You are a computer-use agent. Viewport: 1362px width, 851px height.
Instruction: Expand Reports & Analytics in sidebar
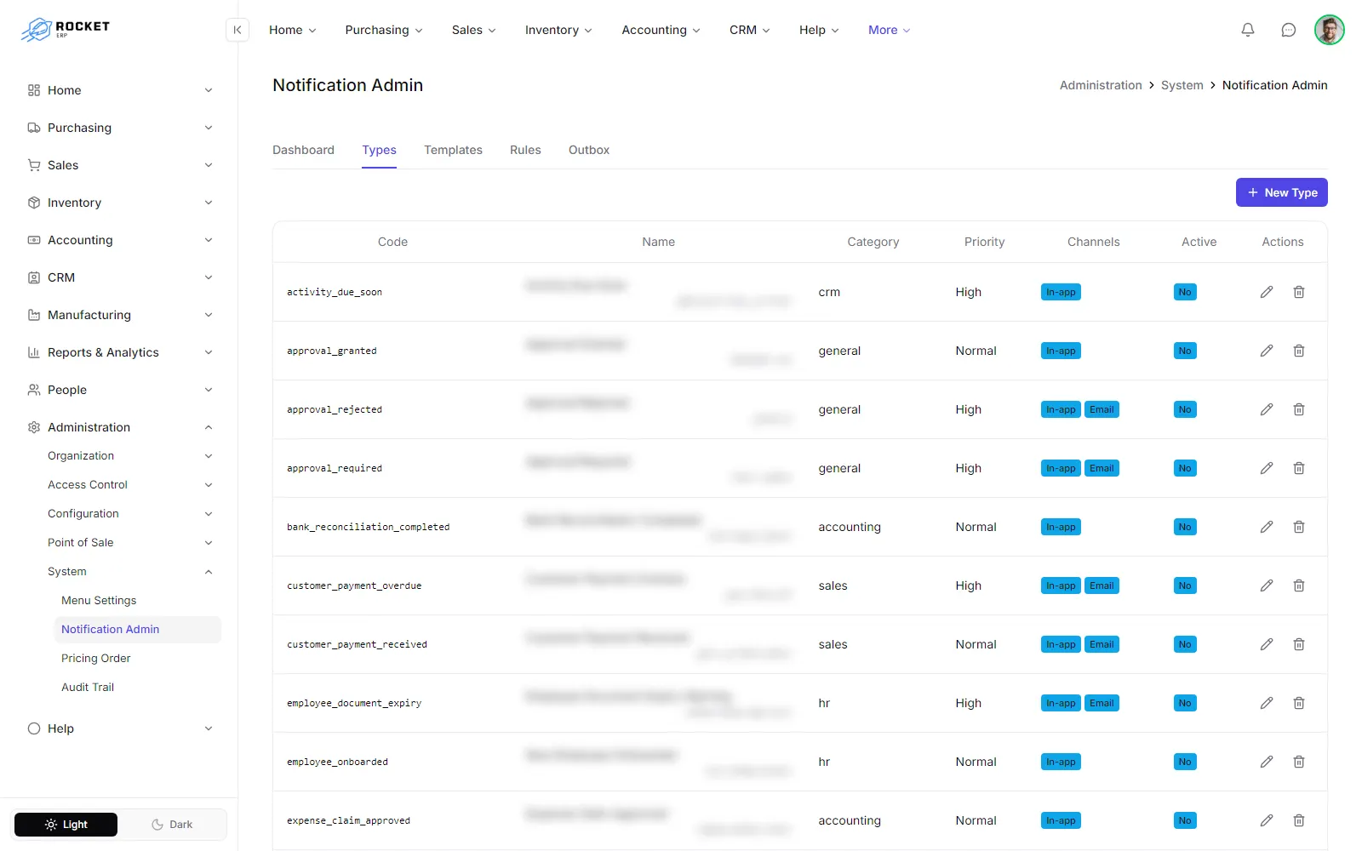point(119,352)
